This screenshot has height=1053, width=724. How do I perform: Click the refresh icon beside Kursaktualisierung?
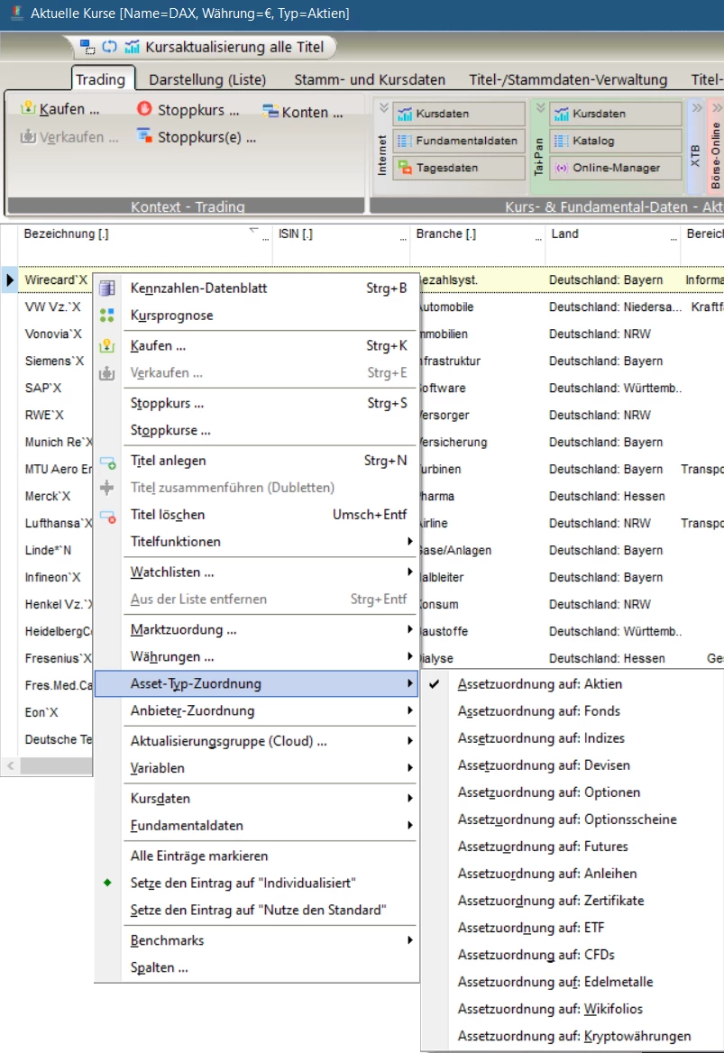(x=109, y=46)
